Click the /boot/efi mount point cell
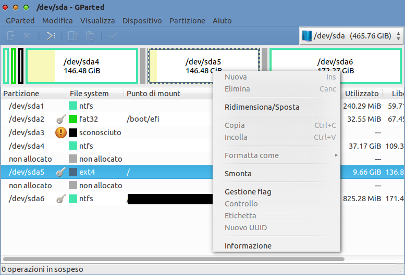 tap(143, 119)
